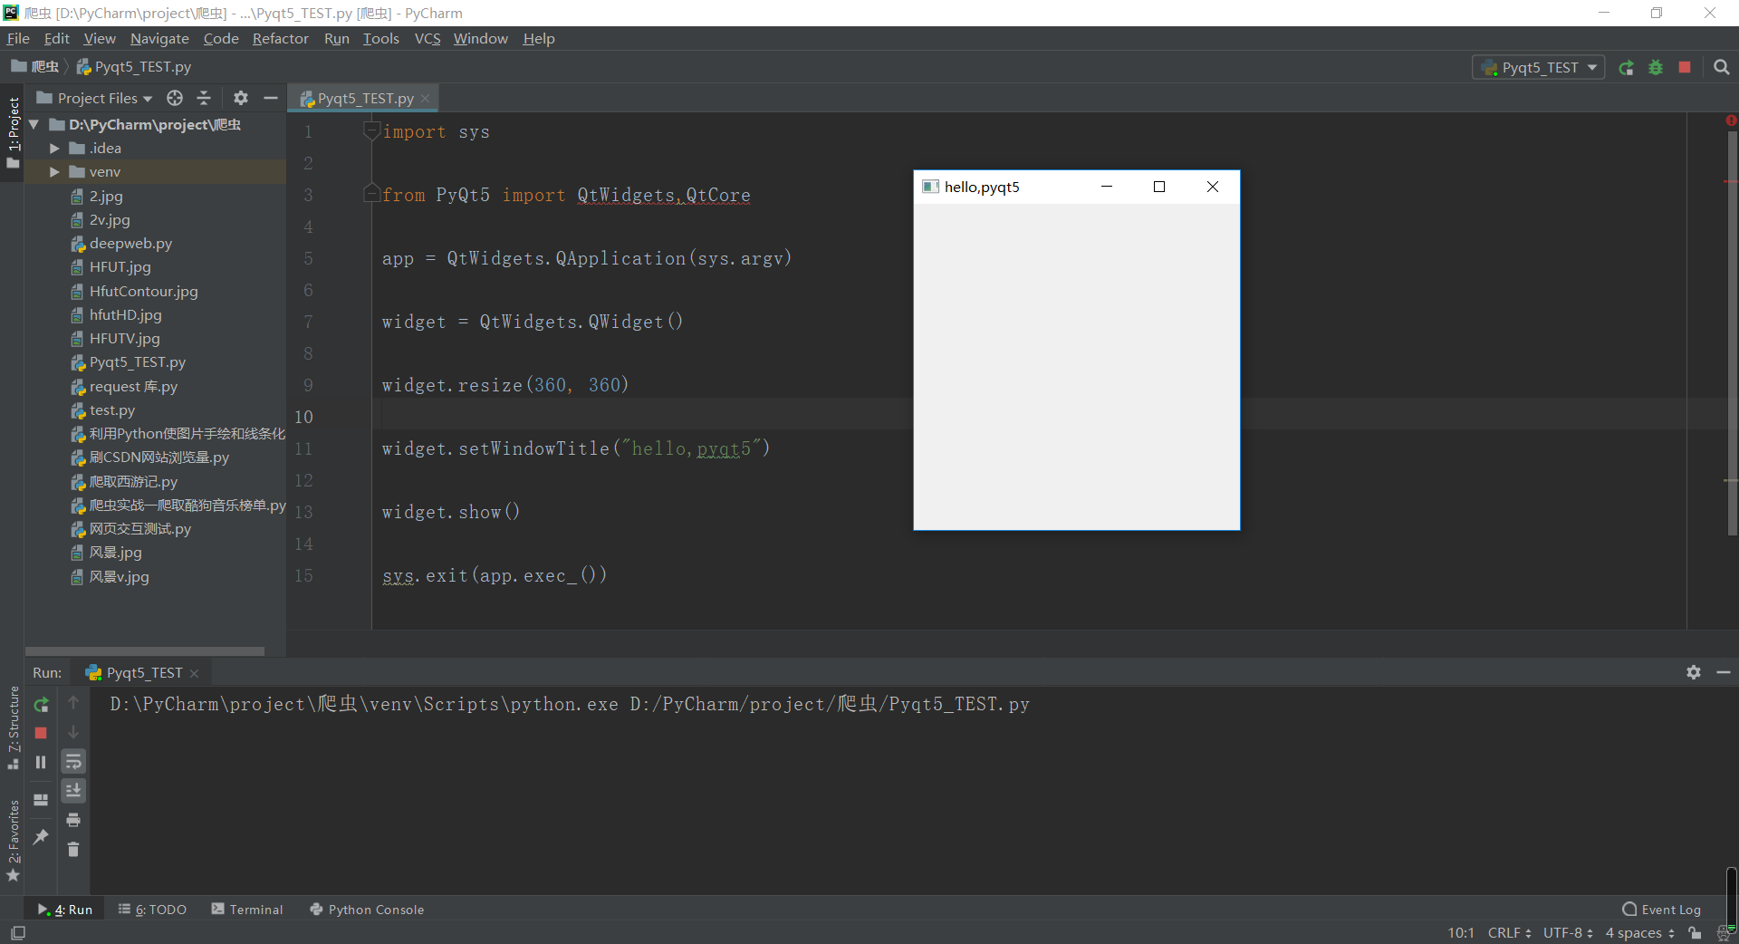The width and height of the screenshot is (1739, 944).
Task: Toggle the 6: TODO tool window
Action: coord(152,910)
